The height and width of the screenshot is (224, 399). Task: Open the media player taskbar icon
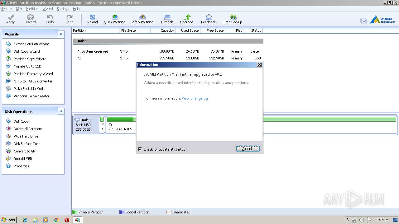46,220
